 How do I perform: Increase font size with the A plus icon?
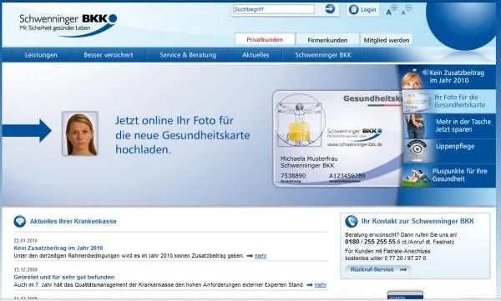(391, 10)
